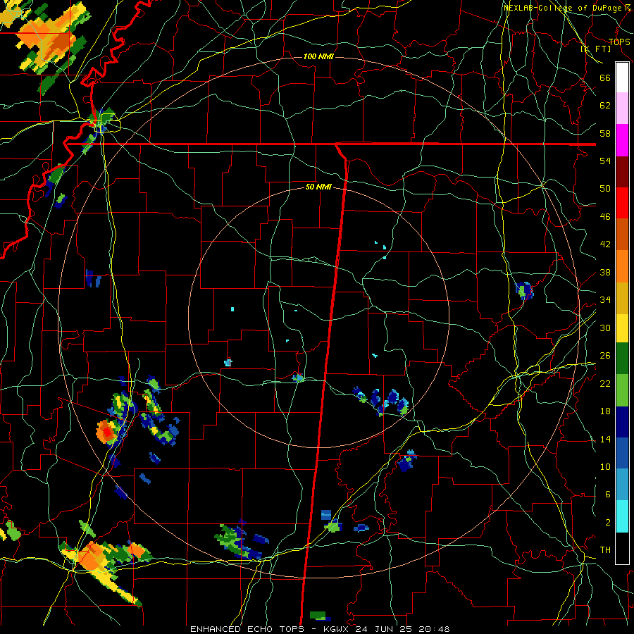Click the '30' legend value
Image resolution: width=634 pixels, height=634 pixels.
click(x=605, y=328)
